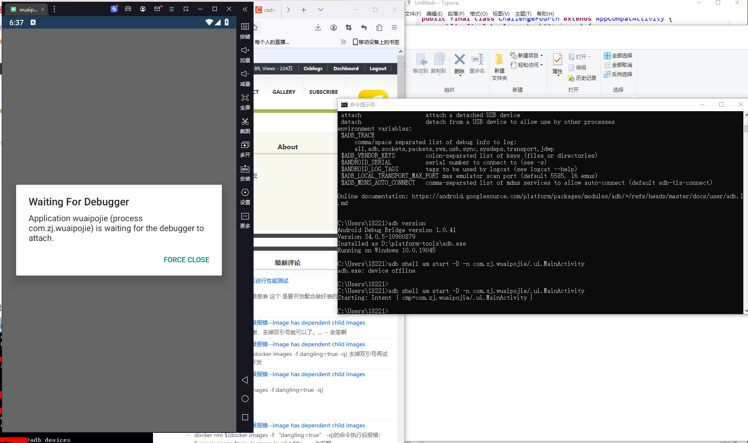Open the browser tab list chevron
Viewport: 748px width, 443px height.
click(x=321, y=10)
